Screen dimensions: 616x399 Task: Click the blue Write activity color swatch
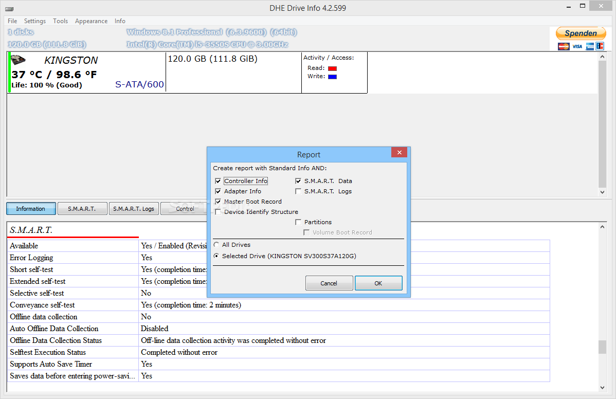pos(332,77)
